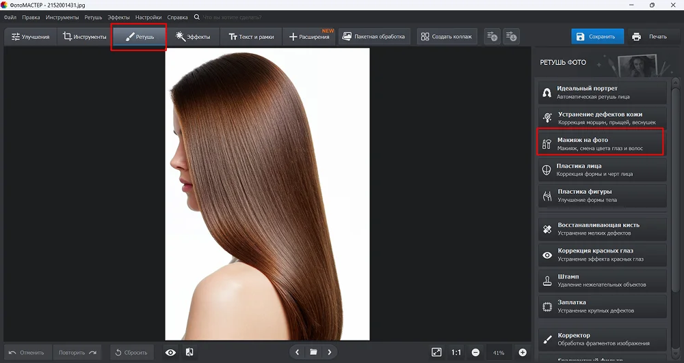Open Устранение дефектов кожи tool
Viewport: 684px width, 363px height.
602,118
